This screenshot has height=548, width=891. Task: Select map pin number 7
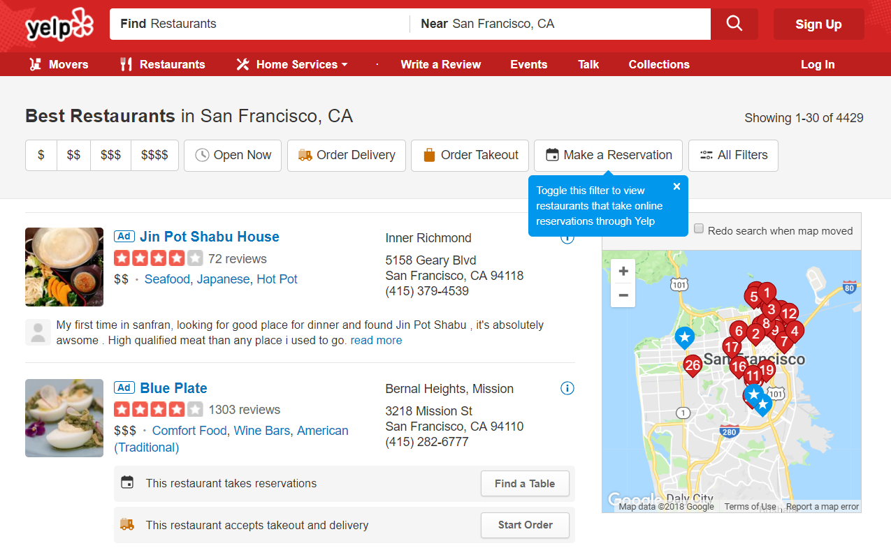tap(783, 342)
